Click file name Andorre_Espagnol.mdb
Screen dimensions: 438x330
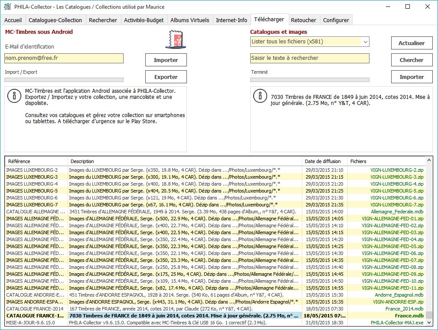coord(399,295)
